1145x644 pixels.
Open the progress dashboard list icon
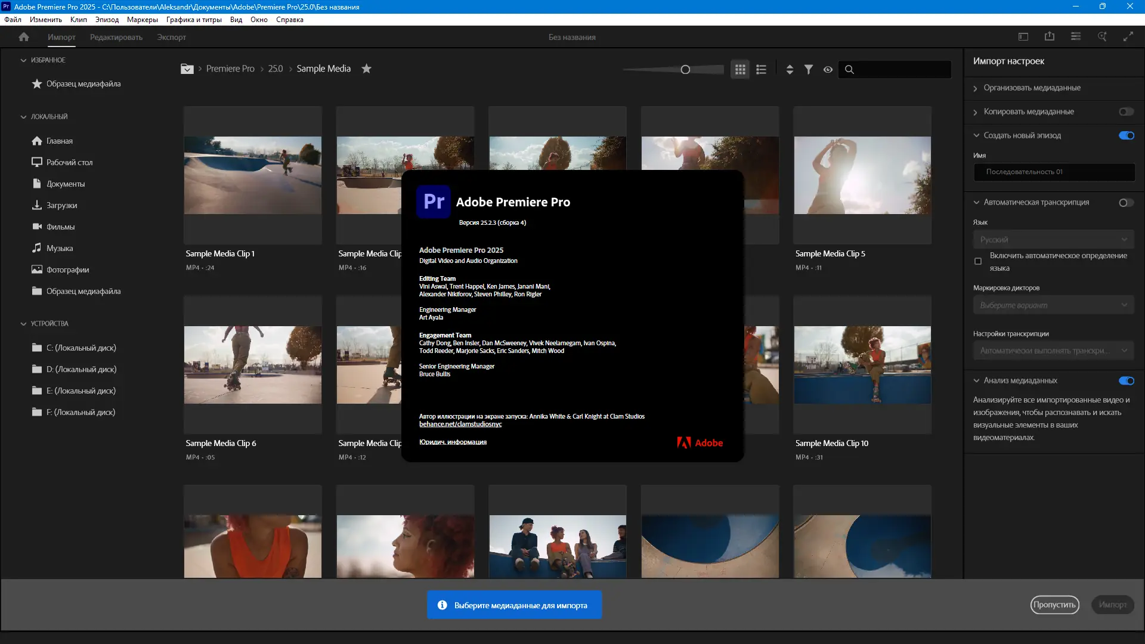coord(1076,37)
